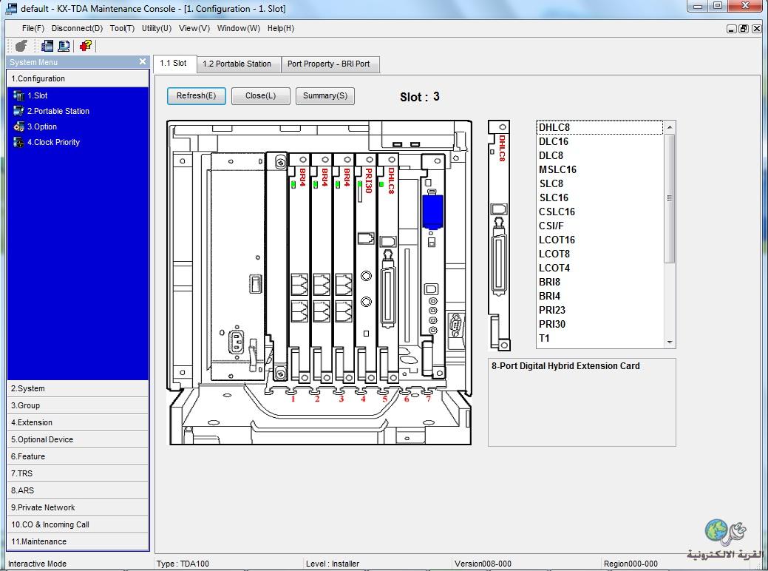Expand the 8.ARS menu section
Screen dimensions: 768x571
click(78, 490)
